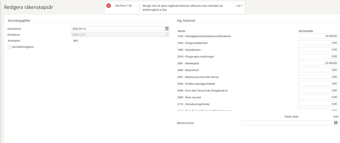
Task: Open the Aktivera konto search icon
Action: point(336,123)
